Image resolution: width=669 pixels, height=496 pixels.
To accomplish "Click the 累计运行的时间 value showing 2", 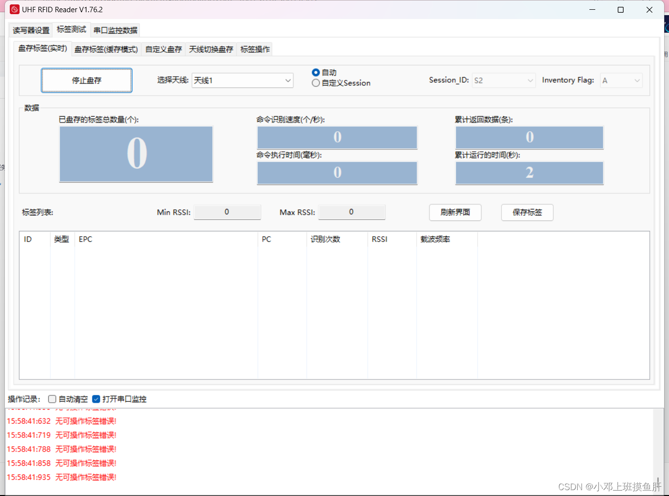I will (x=529, y=173).
